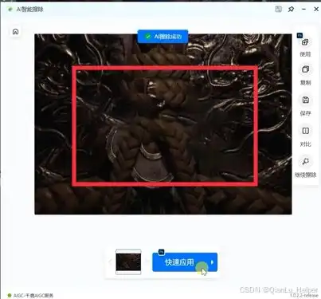Pin the window with the pushpin icon
This screenshot has width=321, height=299.
[x=291, y=10]
